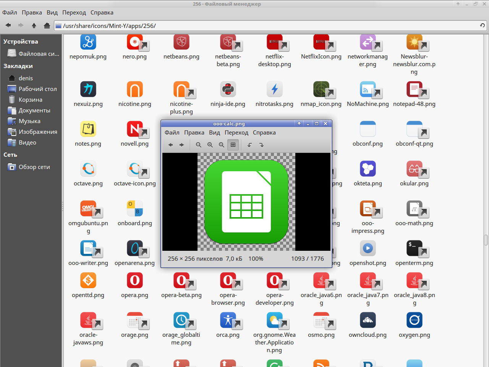Rotate the image counterclockwise

point(249,145)
